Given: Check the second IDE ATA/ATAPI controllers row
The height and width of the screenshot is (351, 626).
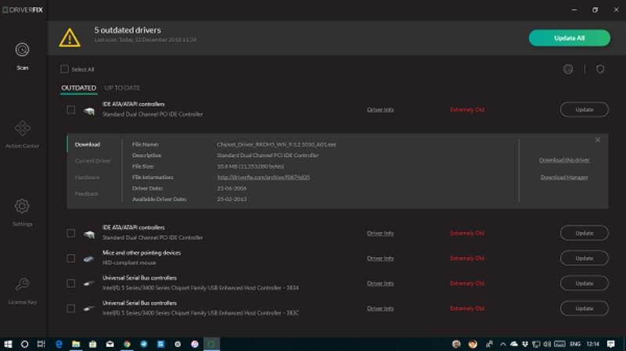Looking at the screenshot, I should click(x=70, y=233).
